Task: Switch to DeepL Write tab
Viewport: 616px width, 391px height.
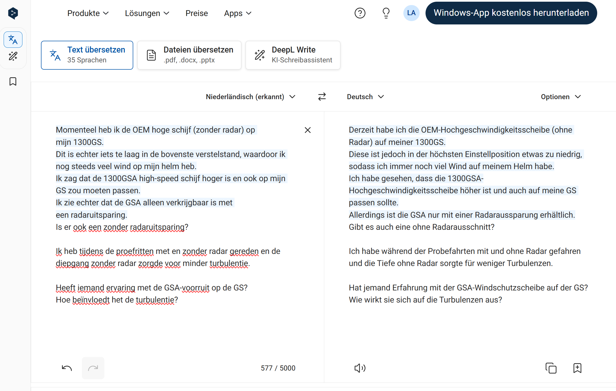Action: pos(293,55)
